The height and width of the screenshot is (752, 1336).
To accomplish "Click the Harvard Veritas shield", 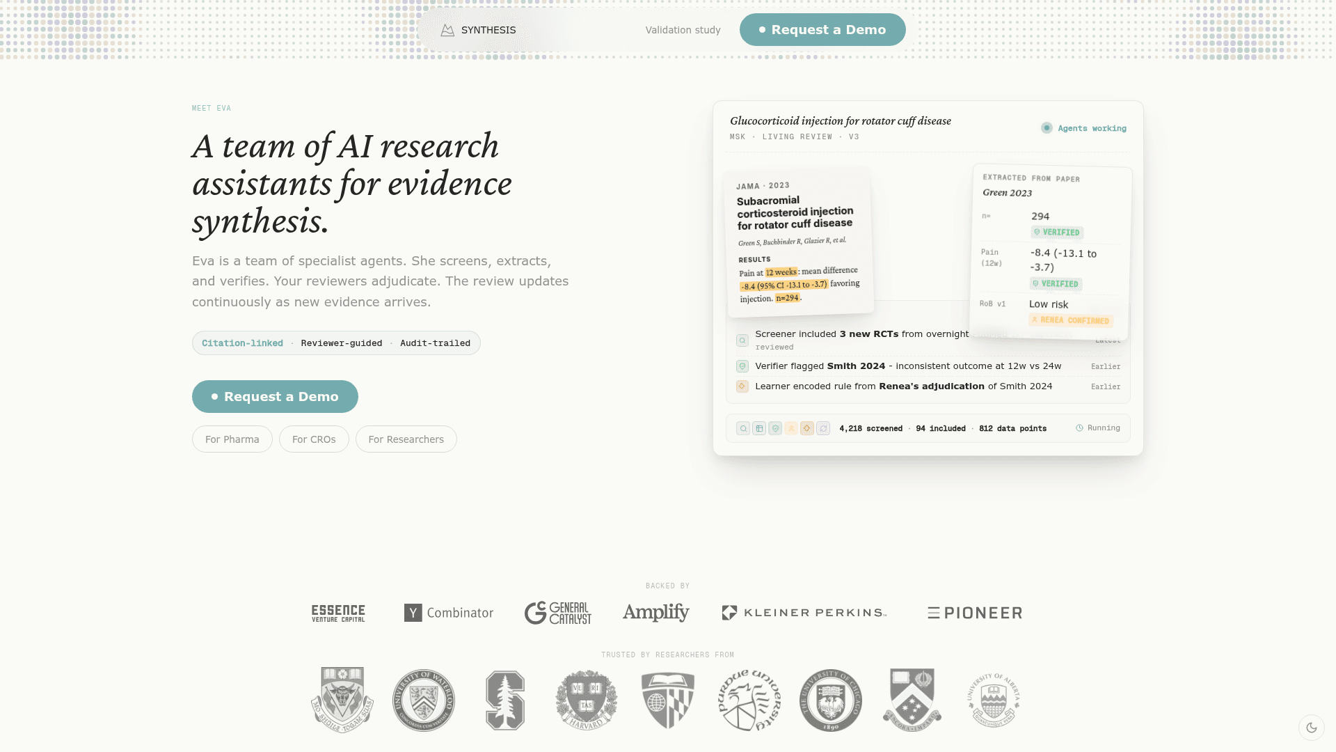I will point(587,700).
